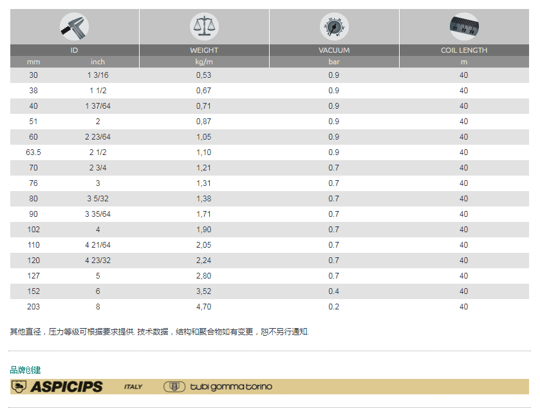This screenshot has width=540, height=413.
Task: Select the inch sub-header under ID
Action: (x=97, y=62)
